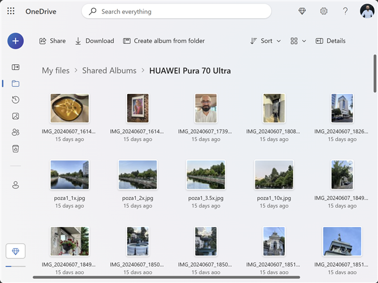The width and height of the screenshot is (378, 283).
Task: Open the app launcher grid icon
Action: pyautogui.click(x=11, y=11)
